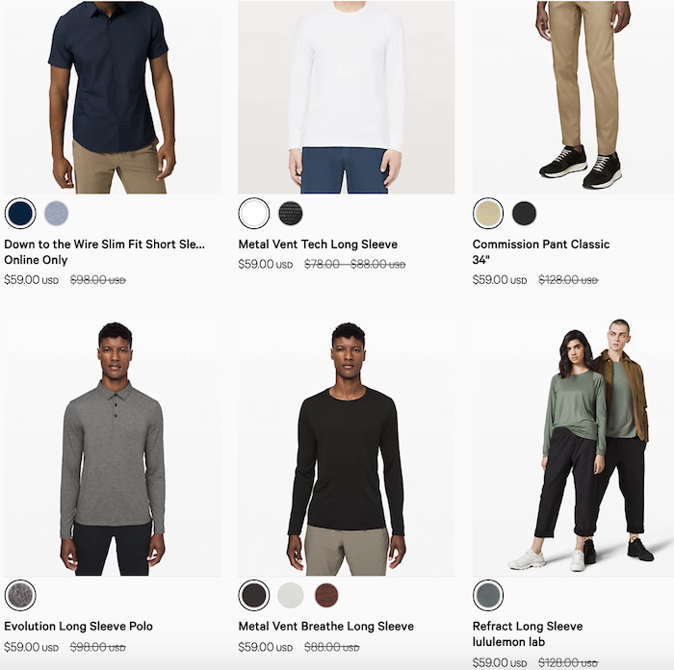The width and height of the screenshot is (674, 670).
Task: Choose the white swatch for Metal Vent Breathe Long Sleeve
Action: [291, 595]
